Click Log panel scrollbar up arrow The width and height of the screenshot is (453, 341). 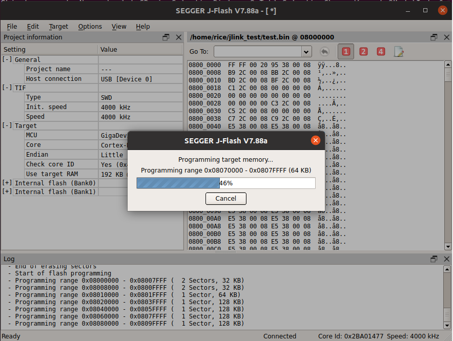[x=447, y=269]
